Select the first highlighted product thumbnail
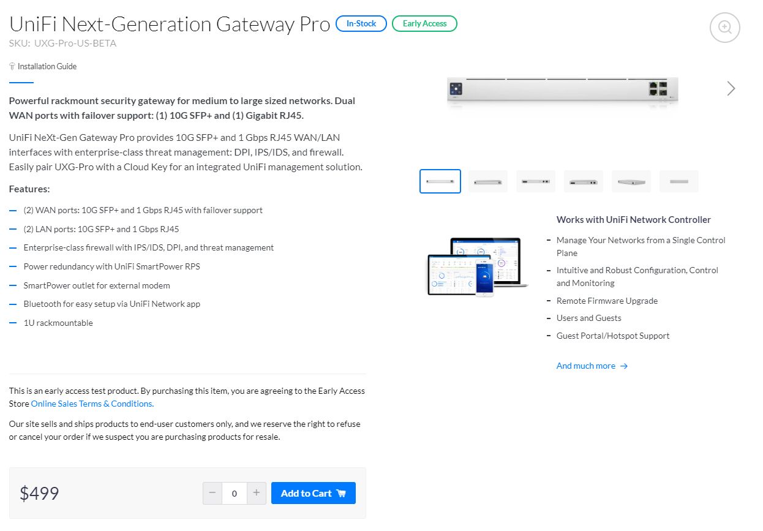The height and width of the screenshot is (531, 763). (x=440, y=181)
